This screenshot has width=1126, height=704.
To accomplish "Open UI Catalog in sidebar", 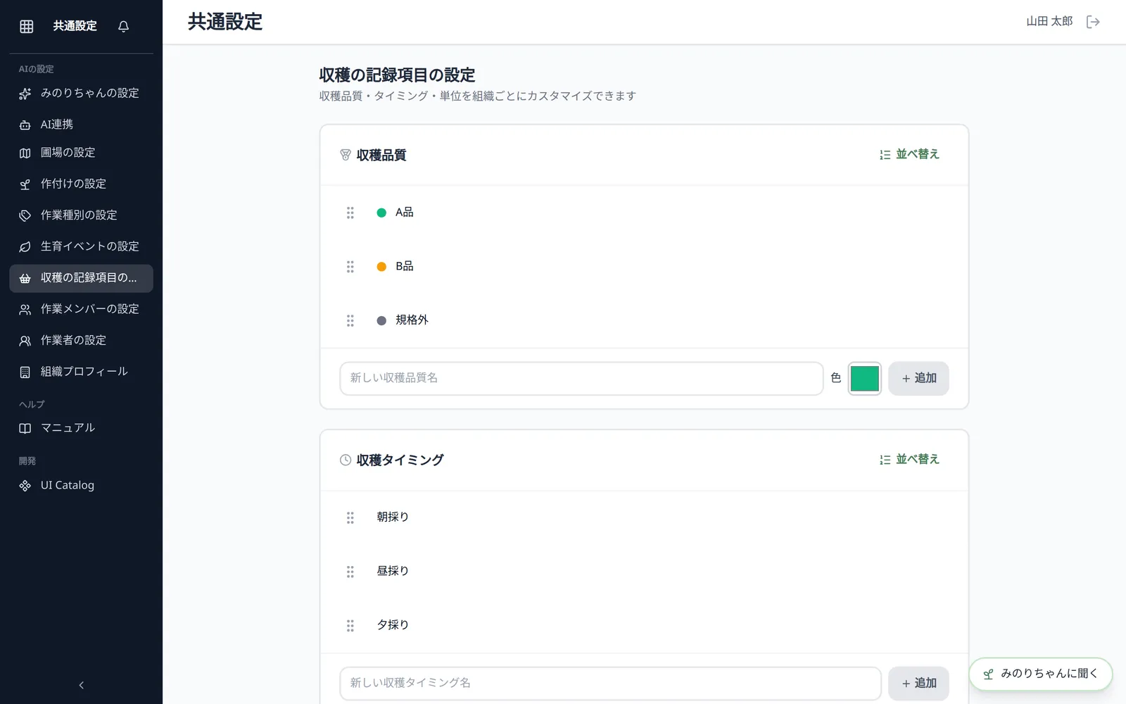I will click(81, 486).
